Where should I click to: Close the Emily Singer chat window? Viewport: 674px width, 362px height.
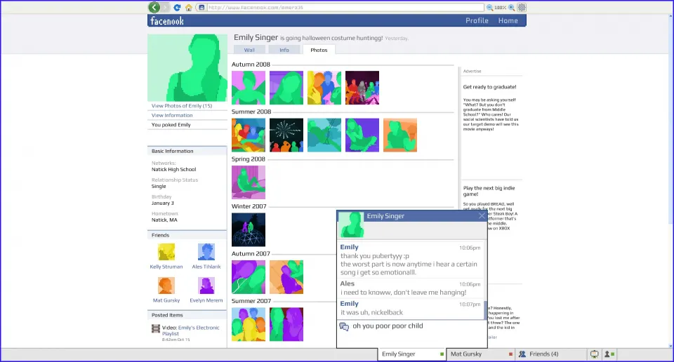tap(482, 216)
